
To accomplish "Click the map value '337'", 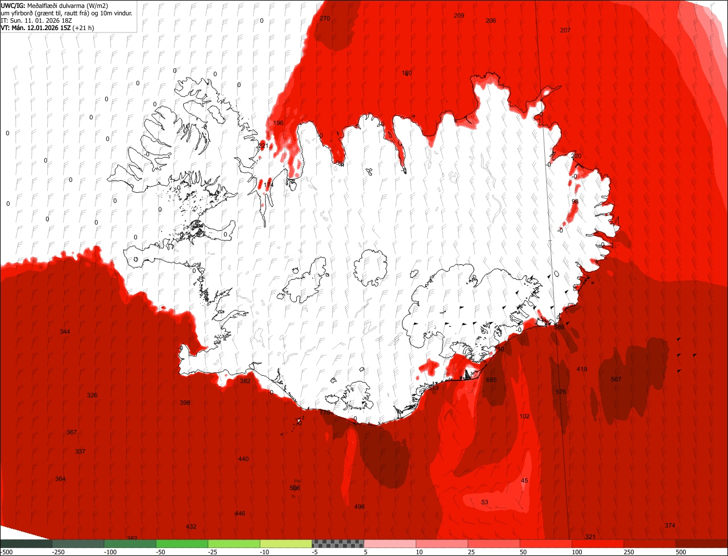I will coord(80,451).
